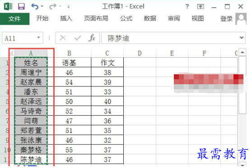Open the 页面布局 ribbon tab
Screen dimensions: 252x168
96,18
